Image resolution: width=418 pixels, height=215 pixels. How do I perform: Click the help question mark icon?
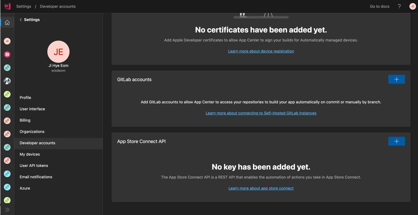(x=399, y=6)
